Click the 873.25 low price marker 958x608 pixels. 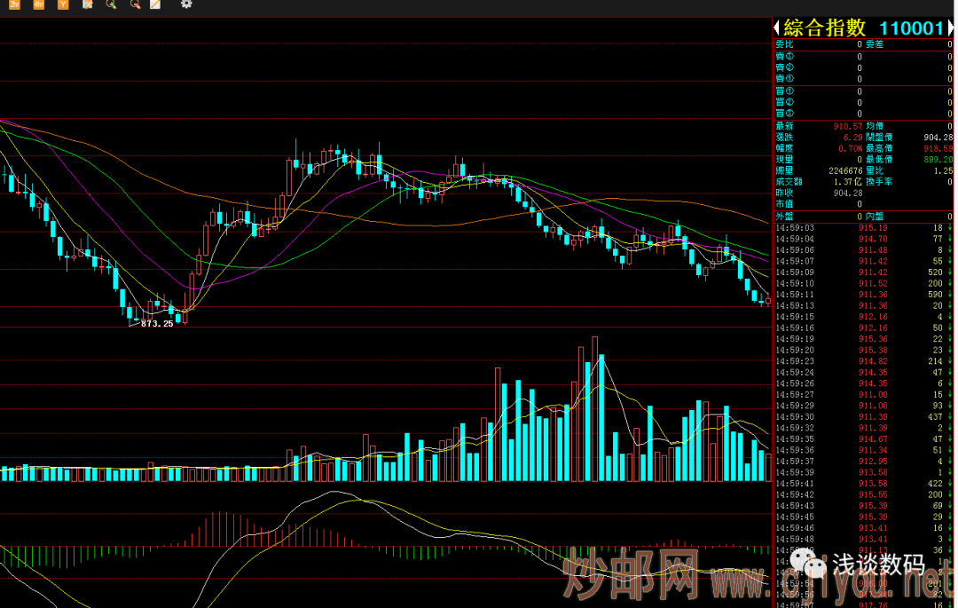pos(157,324)
